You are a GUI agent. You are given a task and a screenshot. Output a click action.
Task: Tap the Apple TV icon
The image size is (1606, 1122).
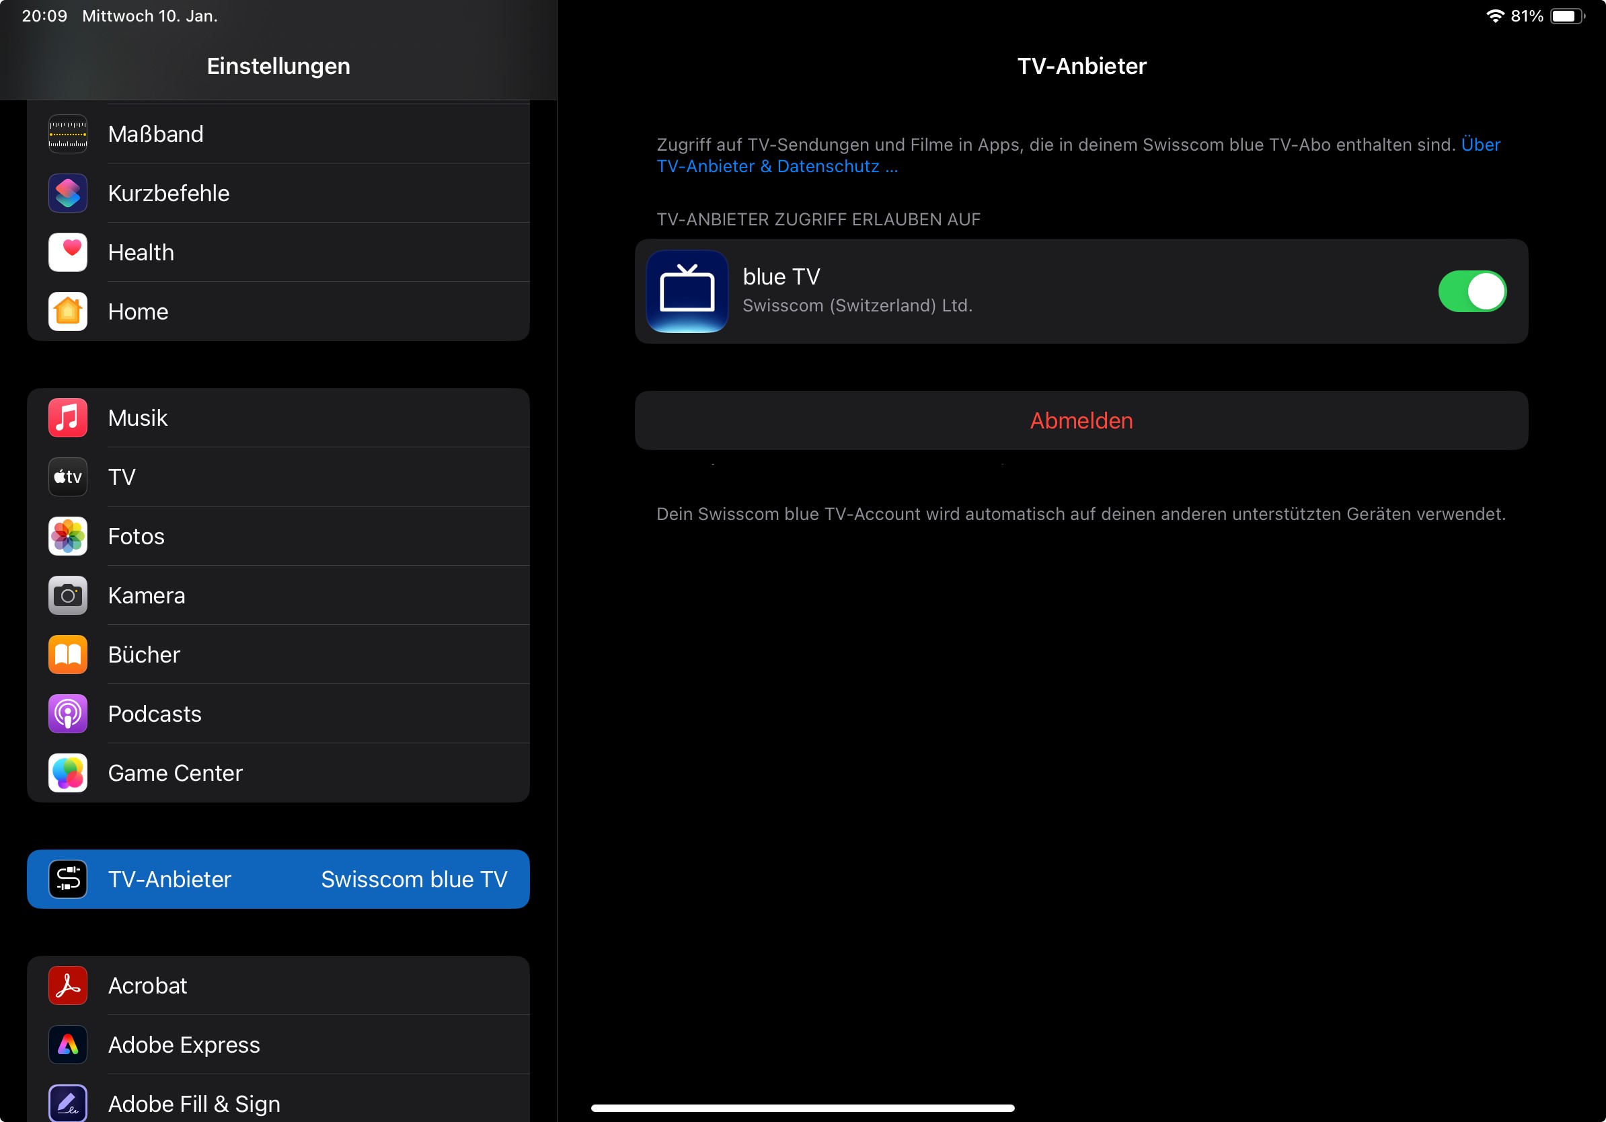tap(68, 477)
